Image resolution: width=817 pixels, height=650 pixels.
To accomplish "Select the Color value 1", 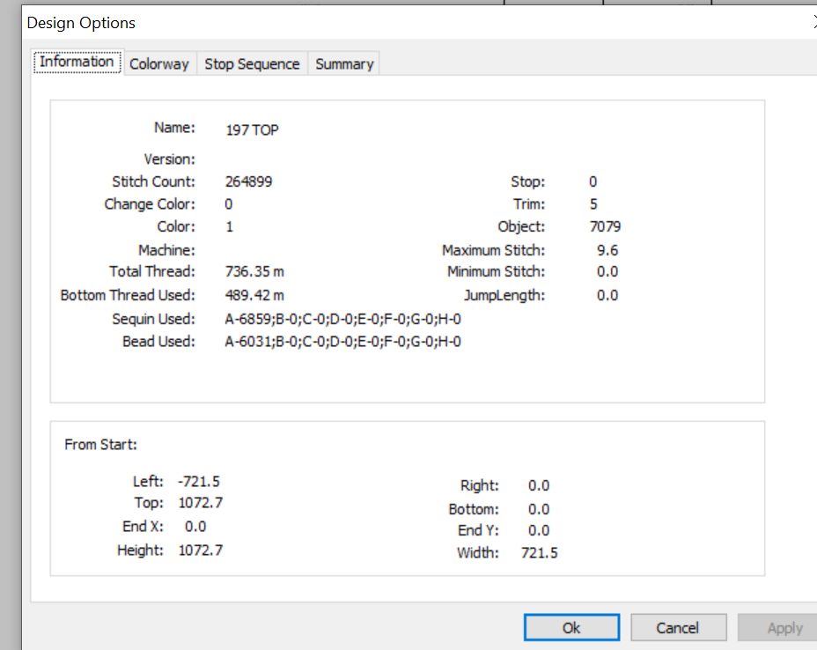I will click(x=229, y=226).
